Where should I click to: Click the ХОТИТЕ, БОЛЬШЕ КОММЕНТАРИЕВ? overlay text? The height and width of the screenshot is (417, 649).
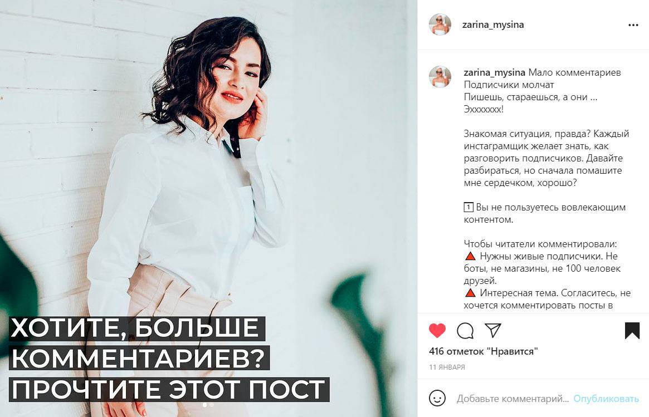point(140,344)
